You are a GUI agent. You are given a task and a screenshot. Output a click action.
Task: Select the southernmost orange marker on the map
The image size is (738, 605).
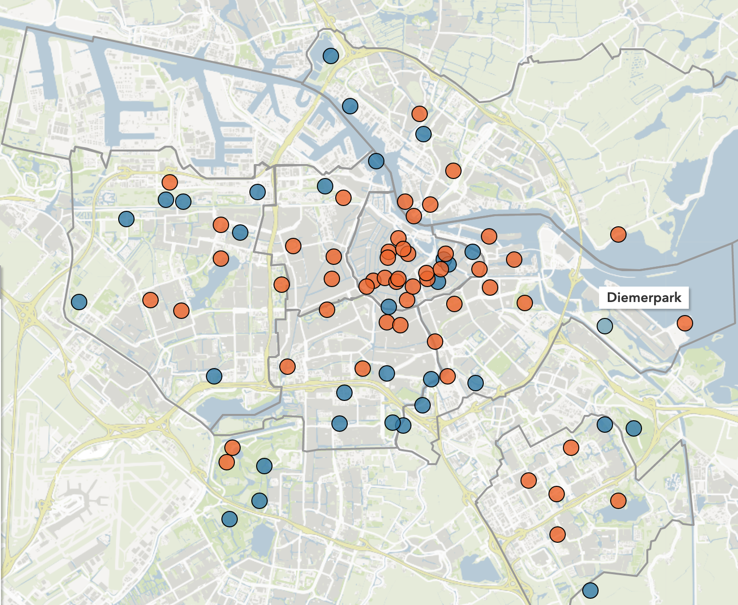(x=558, y=534)
